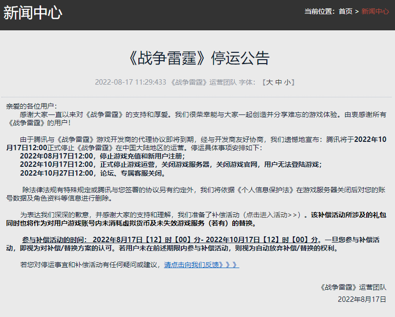Click the 新闻中心 page header title
395x317 pixels.
(33, 13)
